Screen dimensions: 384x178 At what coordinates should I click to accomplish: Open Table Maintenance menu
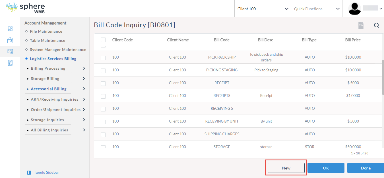pyautogui.click(x=48, y=40)
